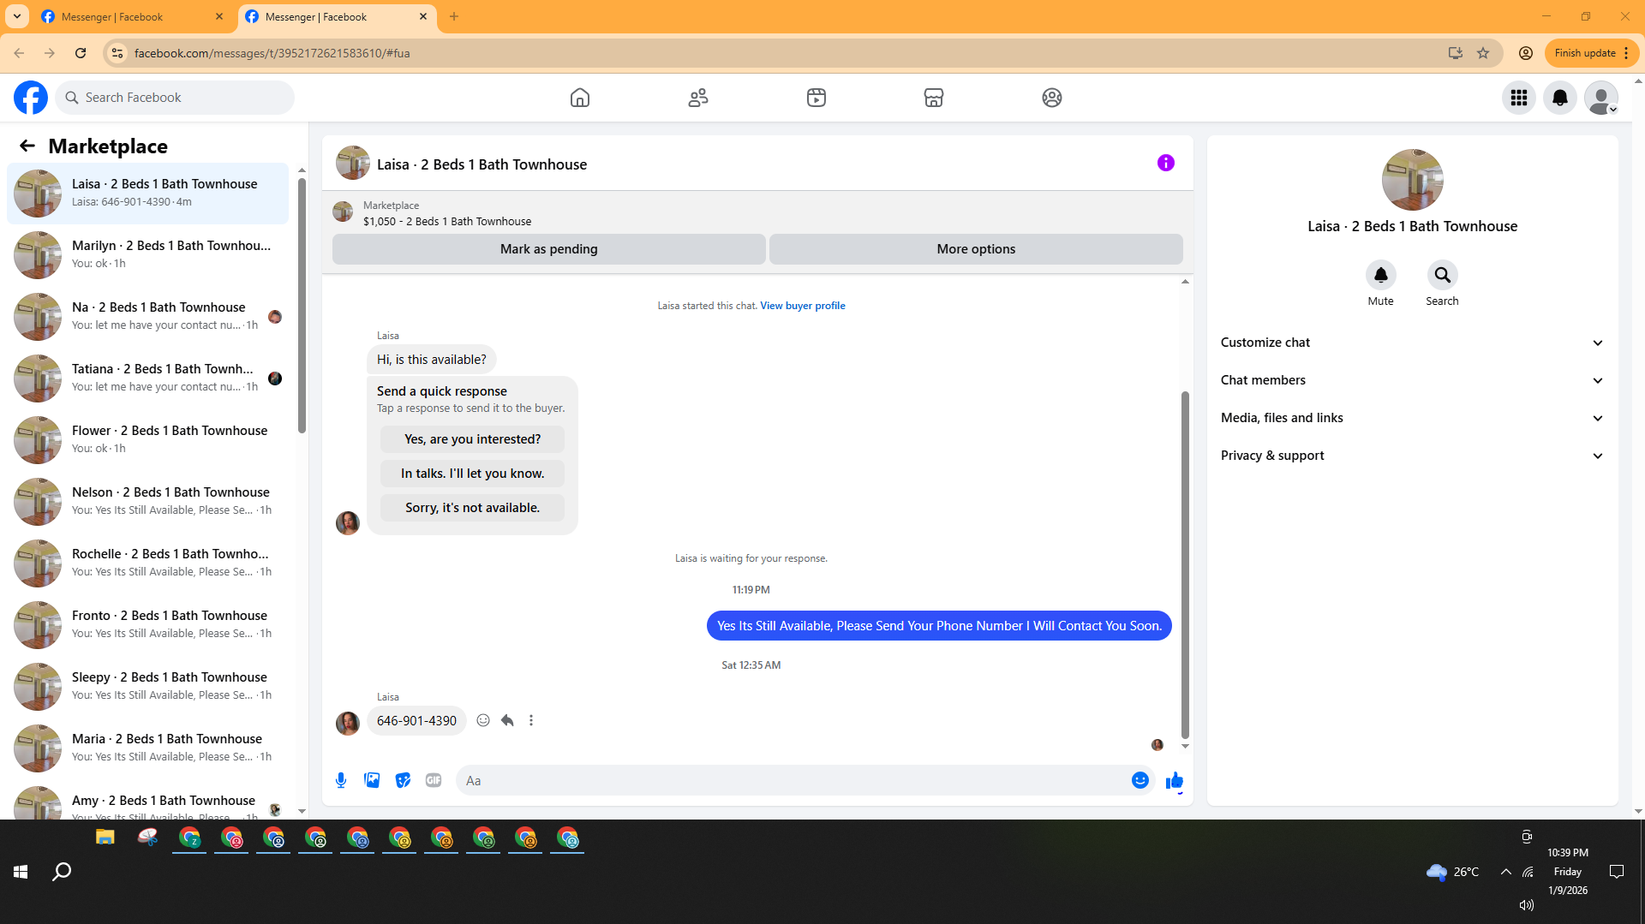Open the Marketplace storefront icon in top navigation
1645x924 pixels.
point(934,98)
